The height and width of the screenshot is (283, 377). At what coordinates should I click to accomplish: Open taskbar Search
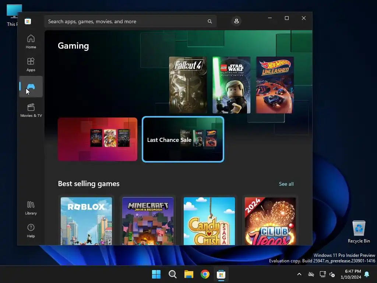tap(172, 274)
